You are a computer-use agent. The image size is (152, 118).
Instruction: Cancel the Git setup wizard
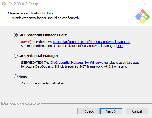[x=137, y=111]
